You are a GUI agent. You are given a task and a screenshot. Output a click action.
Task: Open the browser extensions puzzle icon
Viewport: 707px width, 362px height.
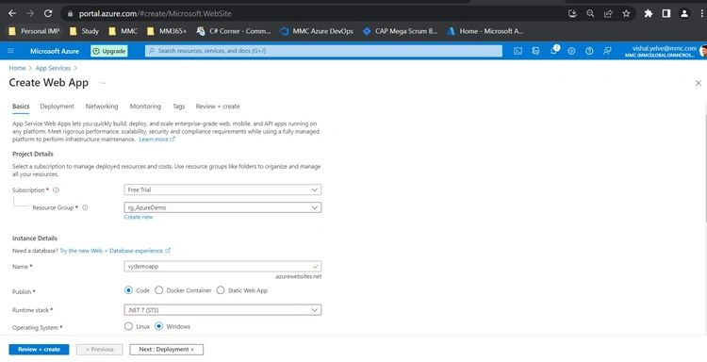click(x=649, y=13)
